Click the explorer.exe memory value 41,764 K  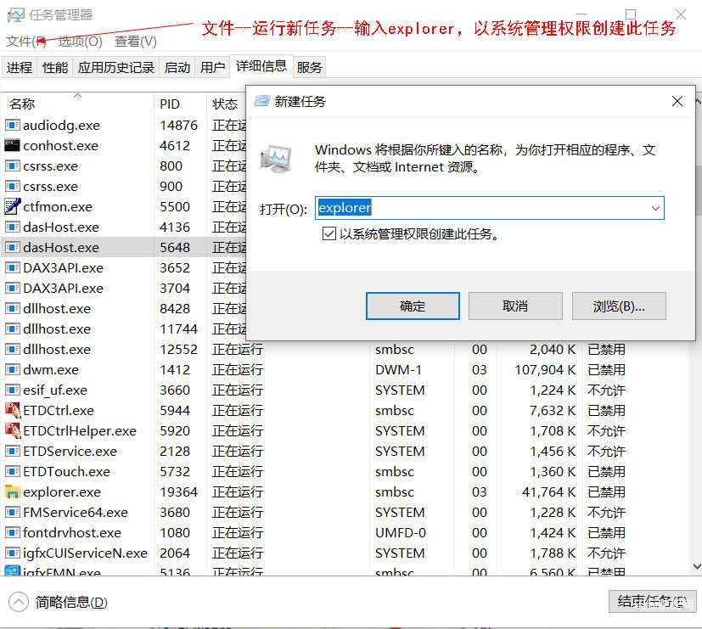click(549, 491)
